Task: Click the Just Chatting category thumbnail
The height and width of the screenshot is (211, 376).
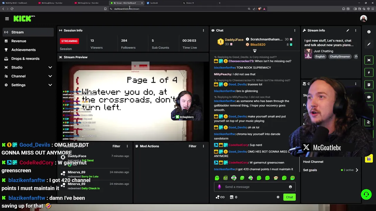Action: pyautogui.click(x=308, y=54)
